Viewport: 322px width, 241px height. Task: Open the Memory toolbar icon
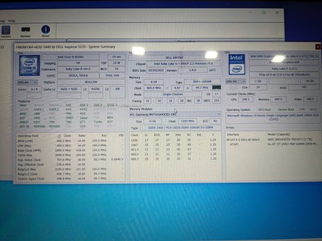click(x=25, y=32)
